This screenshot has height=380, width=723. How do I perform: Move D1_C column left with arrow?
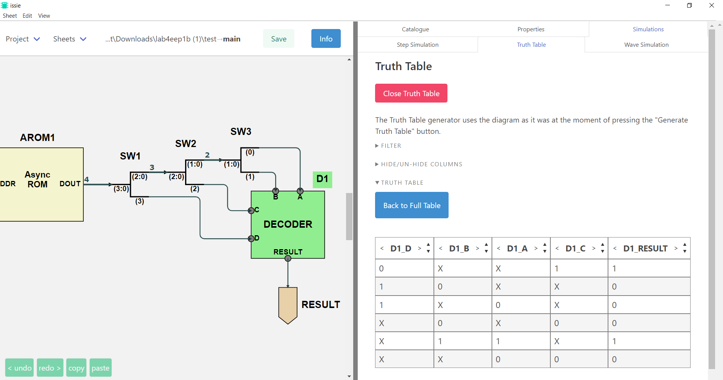pos(557,248)
